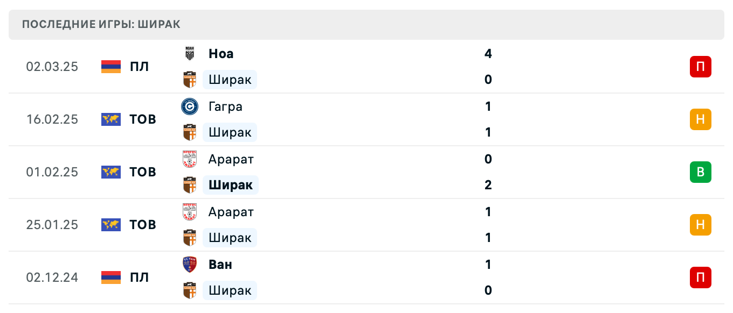
Task: Open the Ван team link
Action: click(220, 265)
